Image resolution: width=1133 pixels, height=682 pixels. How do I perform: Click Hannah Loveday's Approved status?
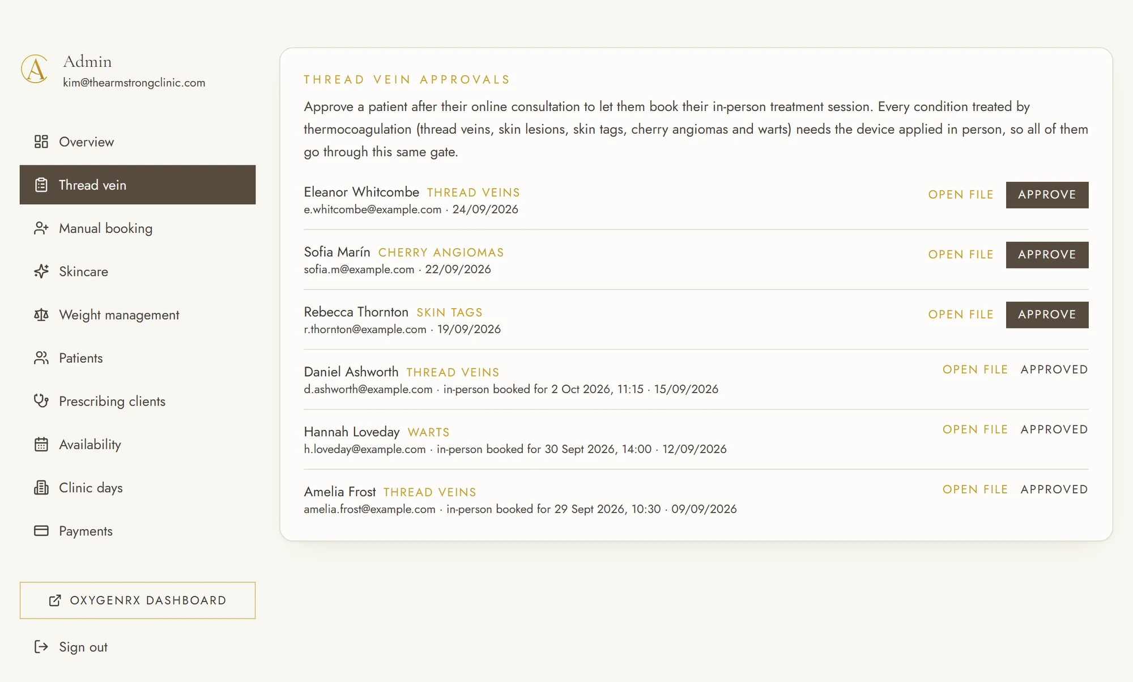tap(1054, 430)
